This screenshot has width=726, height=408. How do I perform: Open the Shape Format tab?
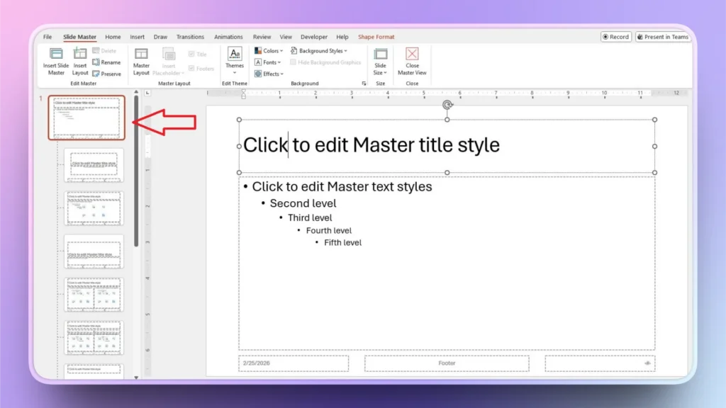pos(376,37)
